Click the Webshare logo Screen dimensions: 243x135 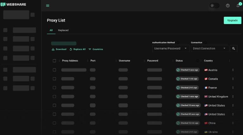click(13, 4)
